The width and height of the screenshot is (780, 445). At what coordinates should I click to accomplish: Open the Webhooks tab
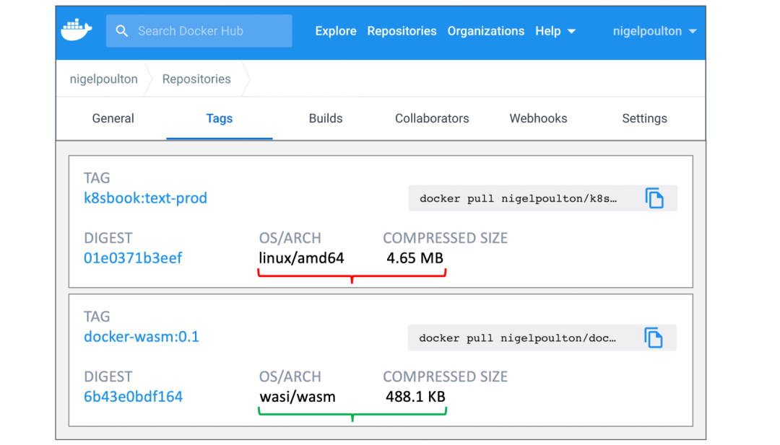(538, 118)
